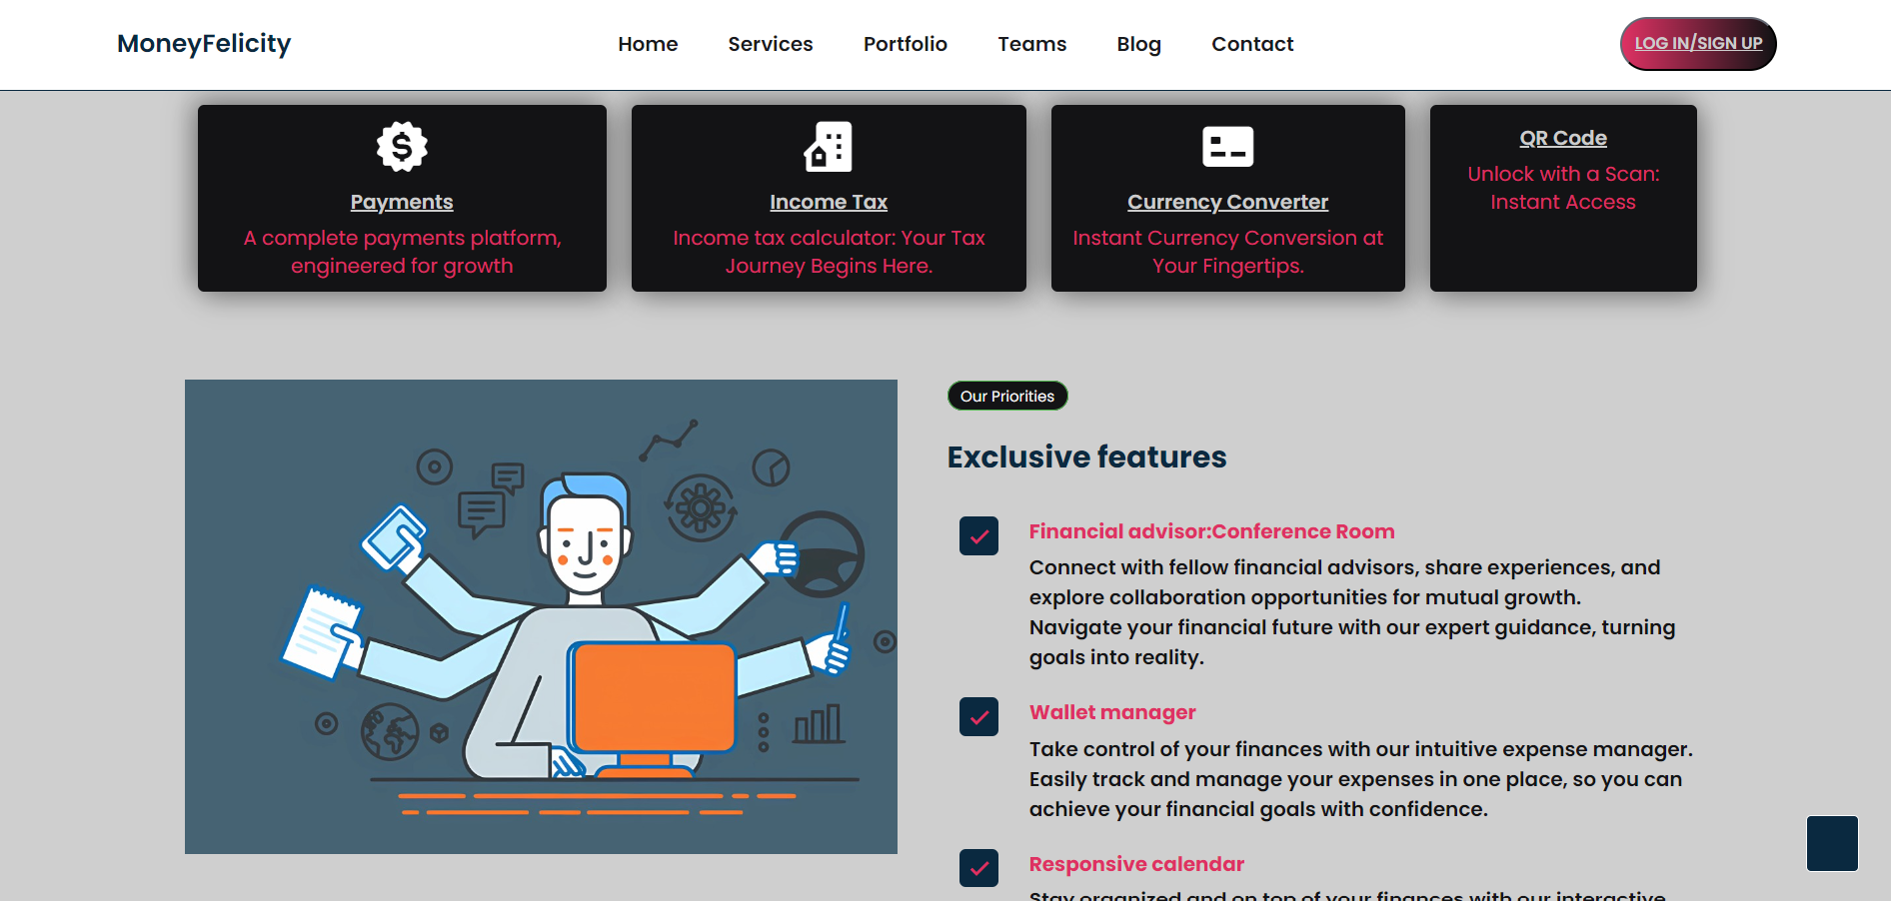Go to the Portfolio page
Screen dimensions: 1891x901
coord(906,44)
